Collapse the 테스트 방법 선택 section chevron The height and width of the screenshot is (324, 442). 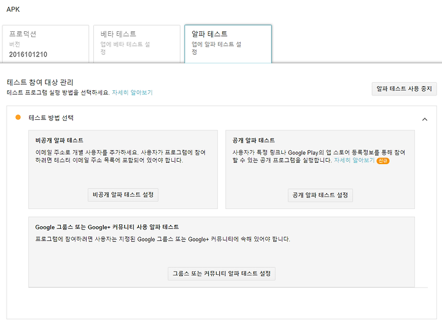(x=425, y=119)
